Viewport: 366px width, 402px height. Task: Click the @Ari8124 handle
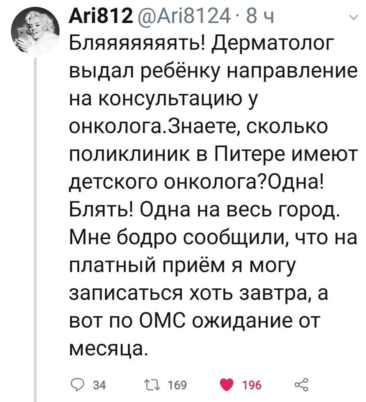click(183, 17)
